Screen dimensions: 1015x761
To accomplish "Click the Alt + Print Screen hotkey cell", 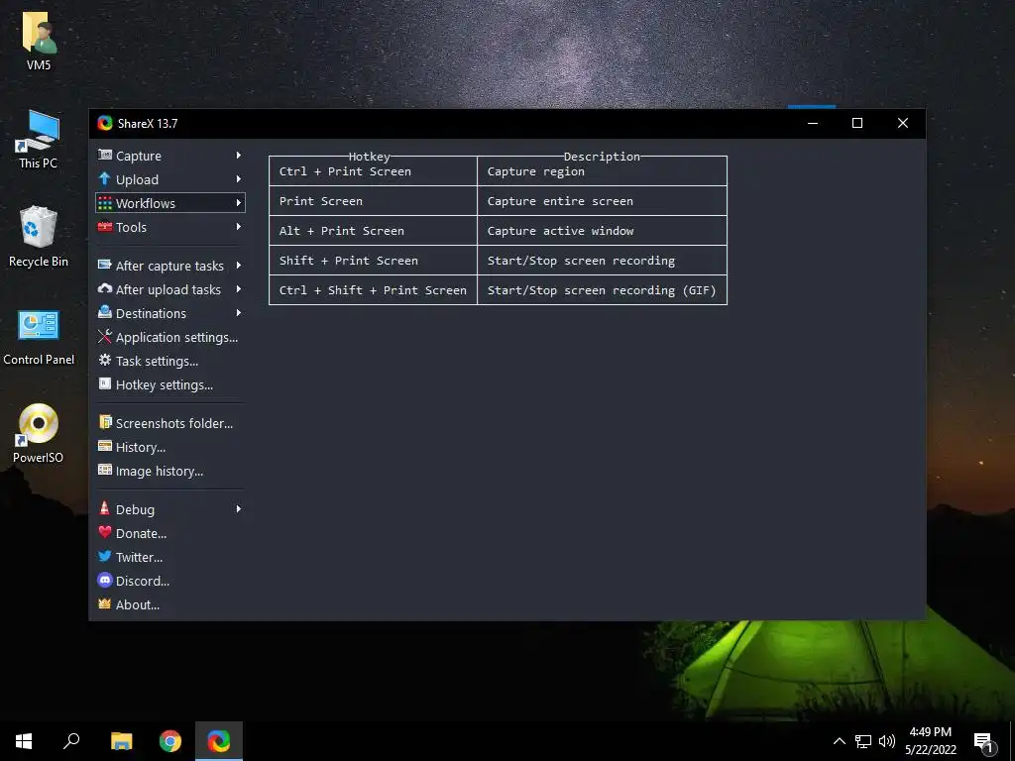I will (373, 231).
